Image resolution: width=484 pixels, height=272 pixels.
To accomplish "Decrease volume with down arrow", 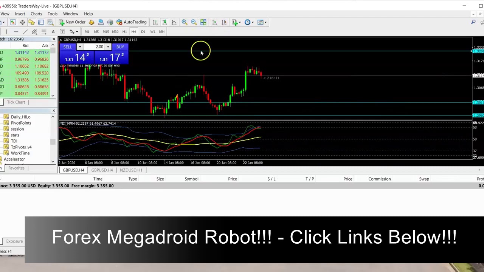I will coord(79,47).
